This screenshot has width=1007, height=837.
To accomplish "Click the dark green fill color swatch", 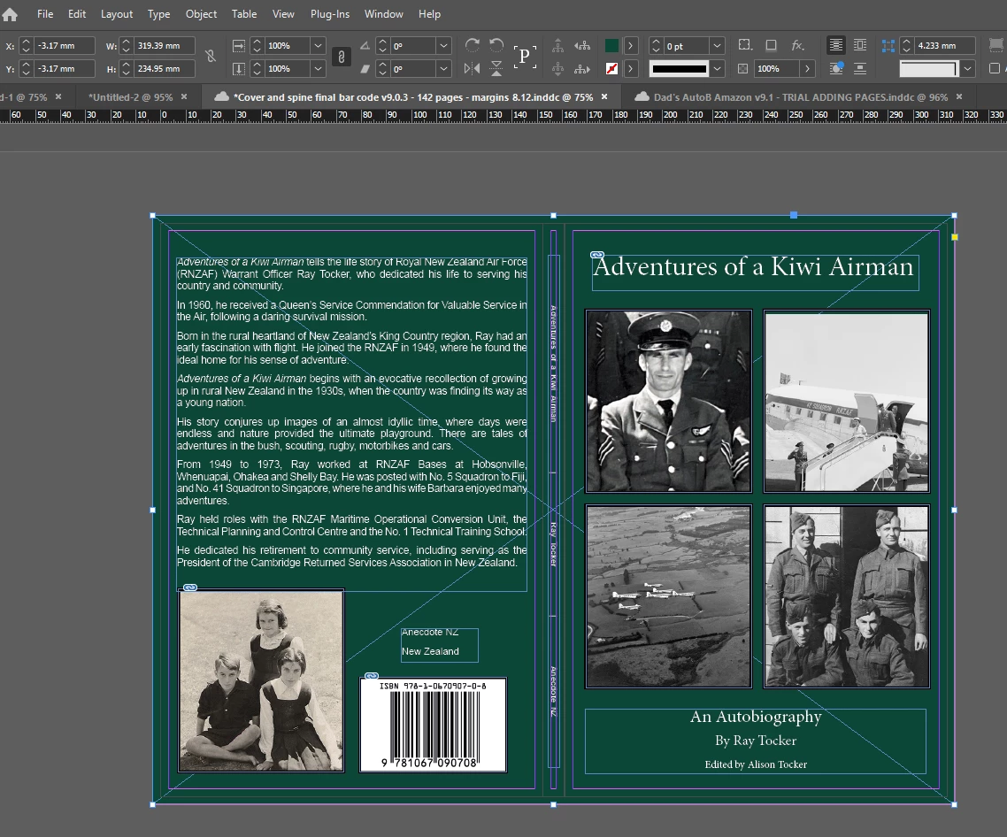I will click(611, 46).
